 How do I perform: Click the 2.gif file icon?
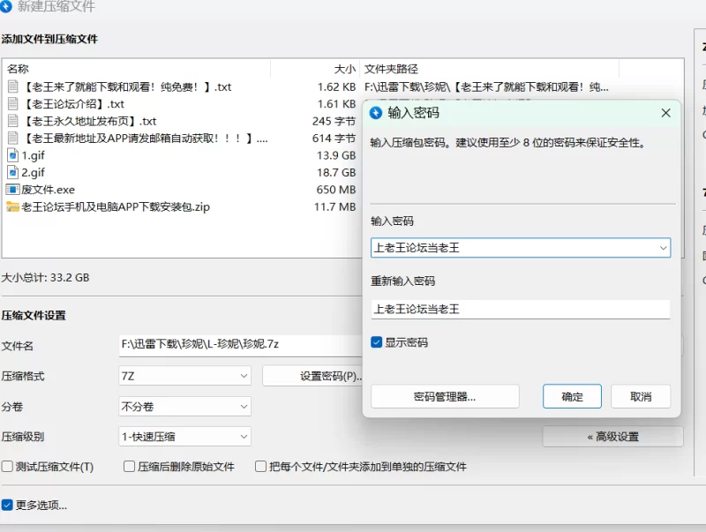click(x=13, y=173)
